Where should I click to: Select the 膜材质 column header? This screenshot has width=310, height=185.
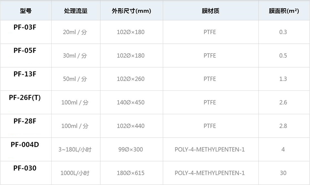point(211,11)
